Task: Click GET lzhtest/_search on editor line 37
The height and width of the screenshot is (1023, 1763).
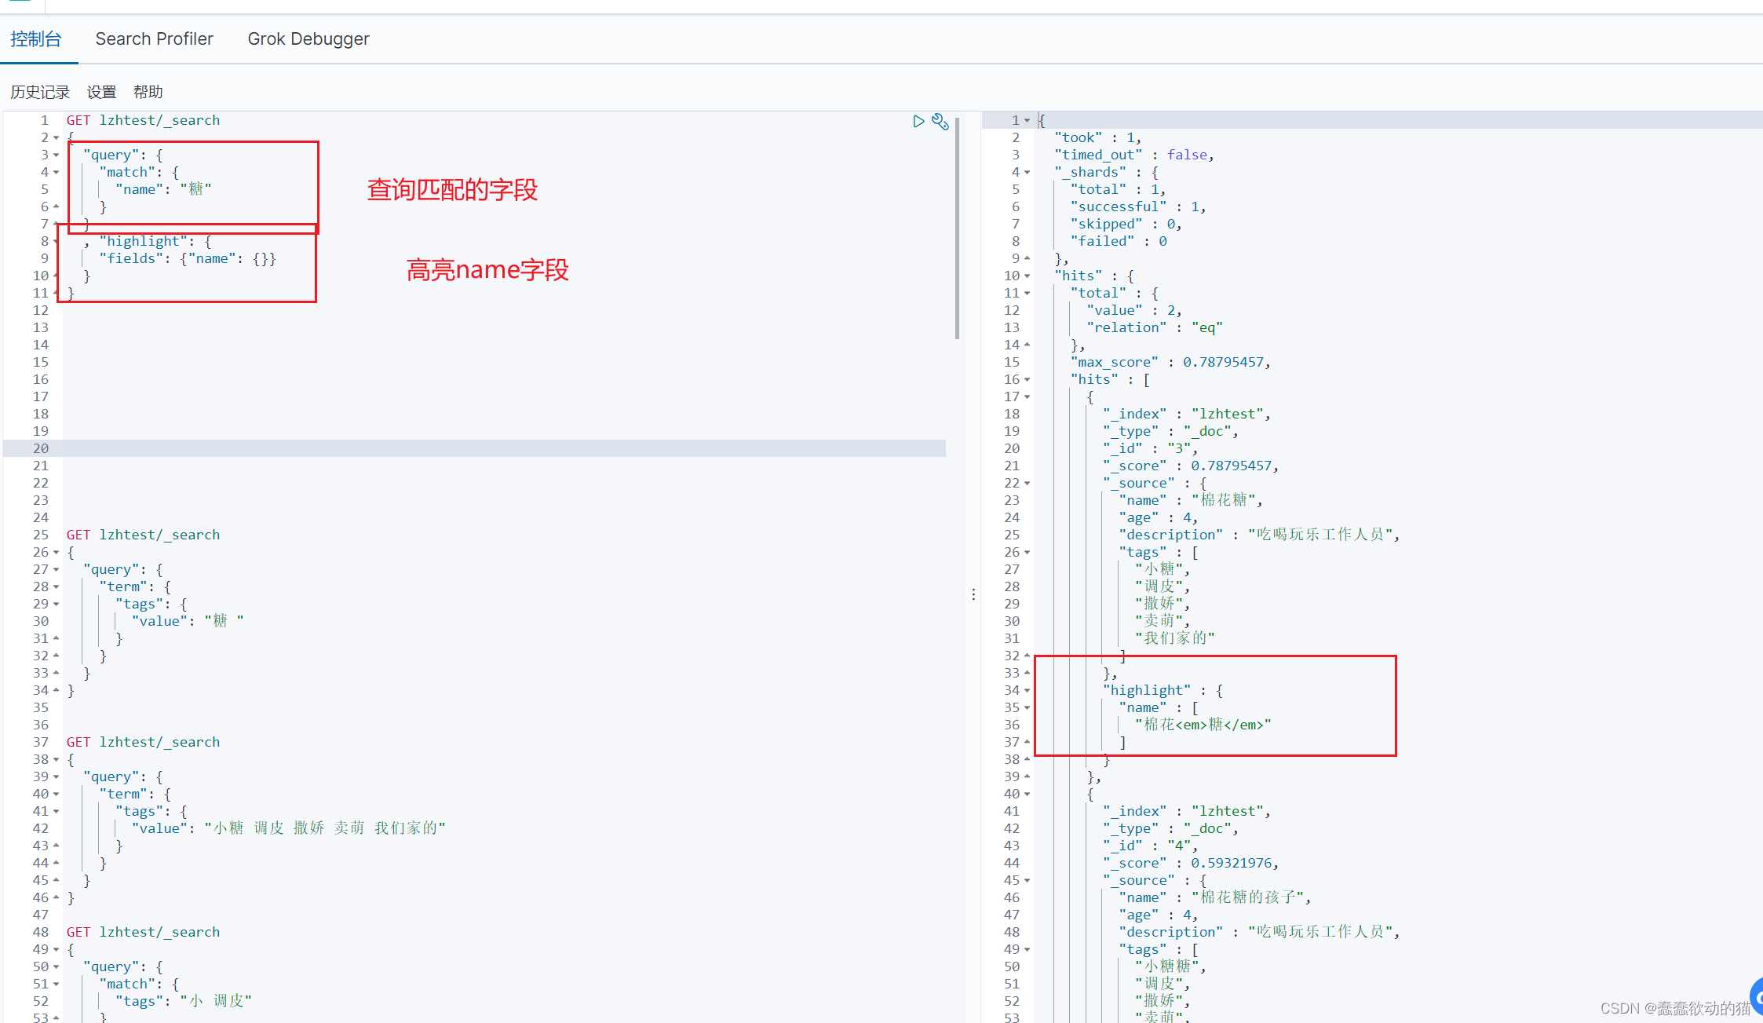Action: [143, 742]
